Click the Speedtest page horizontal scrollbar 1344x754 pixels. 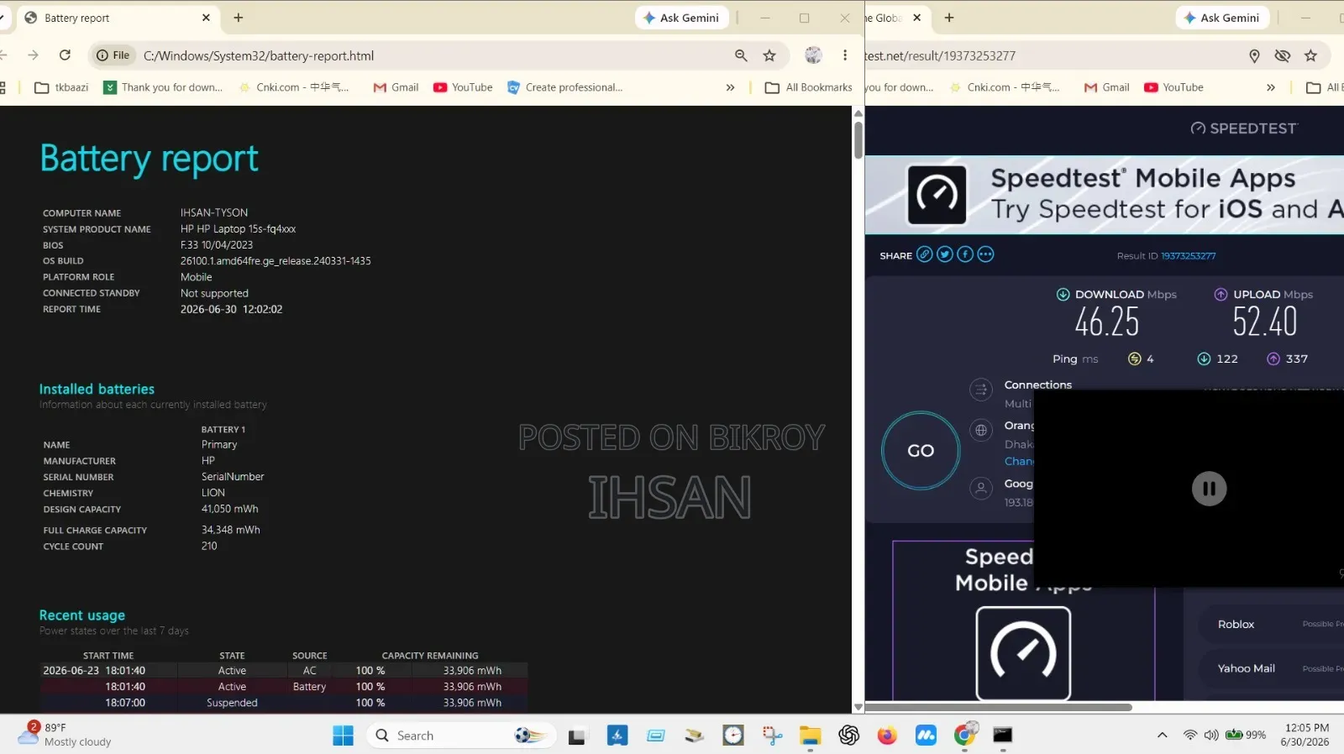[999, 707]
